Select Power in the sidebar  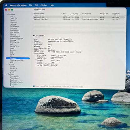point(12,48)
